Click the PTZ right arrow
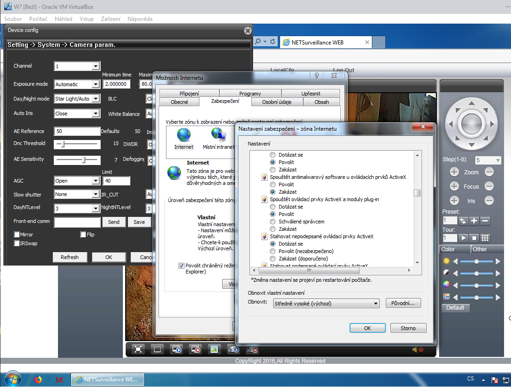Screen dimensions: 511x387 pos(492,124)
